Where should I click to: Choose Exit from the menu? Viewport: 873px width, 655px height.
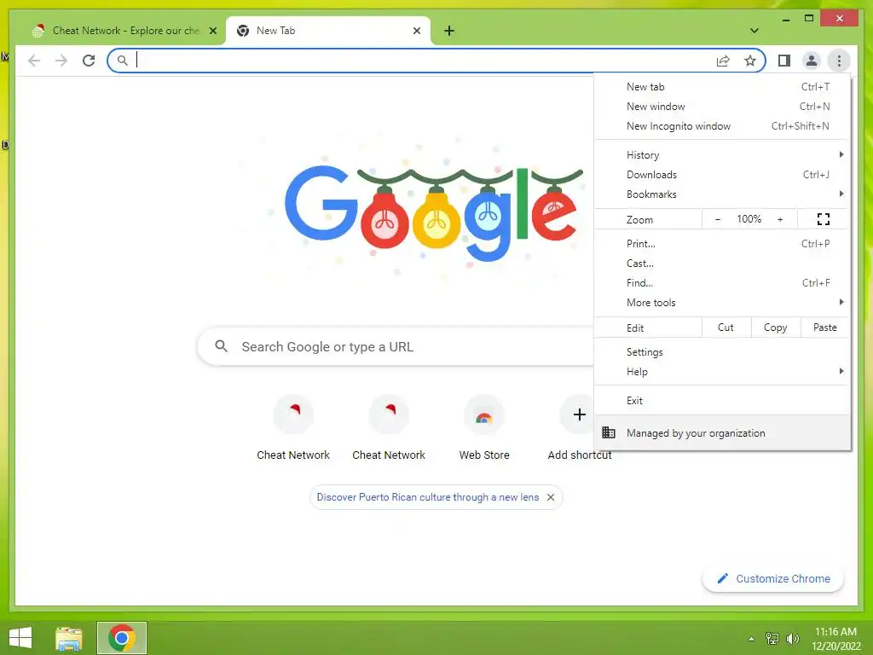pos(722,401)
